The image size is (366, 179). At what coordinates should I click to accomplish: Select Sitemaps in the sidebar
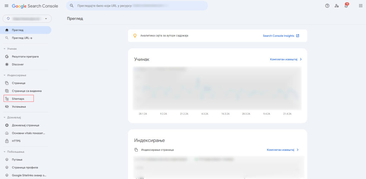click(18, 98)
